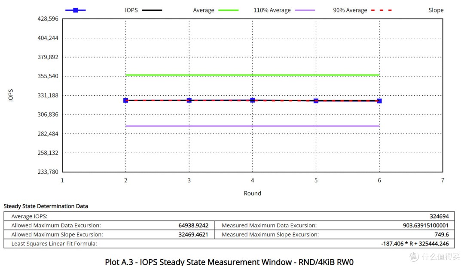Click the y-axis value 404,244

48,38
